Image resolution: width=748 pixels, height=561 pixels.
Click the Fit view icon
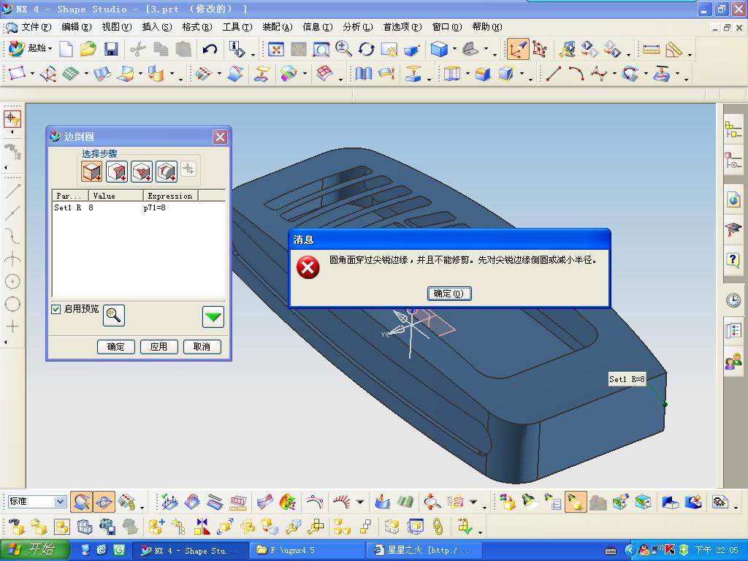pos(275,49)
